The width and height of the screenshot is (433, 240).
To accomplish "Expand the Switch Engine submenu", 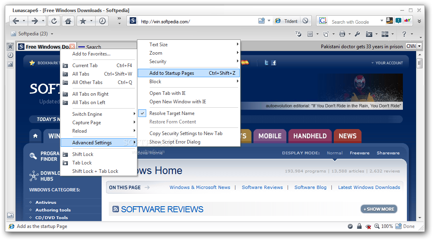I will pos(98,114).
